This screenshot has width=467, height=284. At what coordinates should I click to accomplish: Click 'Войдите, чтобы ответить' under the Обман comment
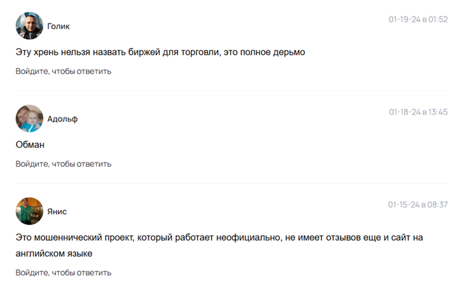coord(63,164)
